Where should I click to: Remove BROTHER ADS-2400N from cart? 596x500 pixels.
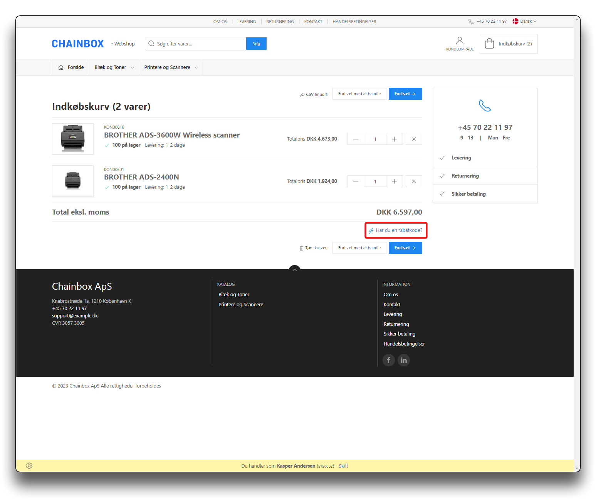coord(414,181)
